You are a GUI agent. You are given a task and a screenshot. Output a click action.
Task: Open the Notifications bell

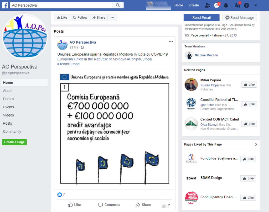point(226,5)
